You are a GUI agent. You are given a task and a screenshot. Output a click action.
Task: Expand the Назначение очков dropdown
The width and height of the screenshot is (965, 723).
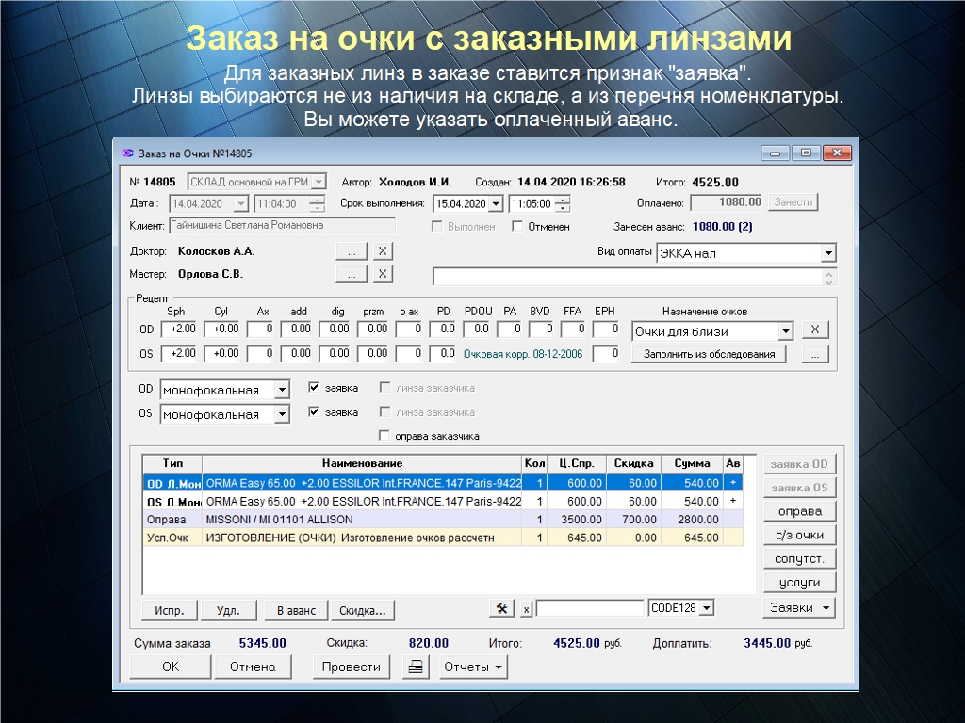pyautogui.click(x=785, y=331)
